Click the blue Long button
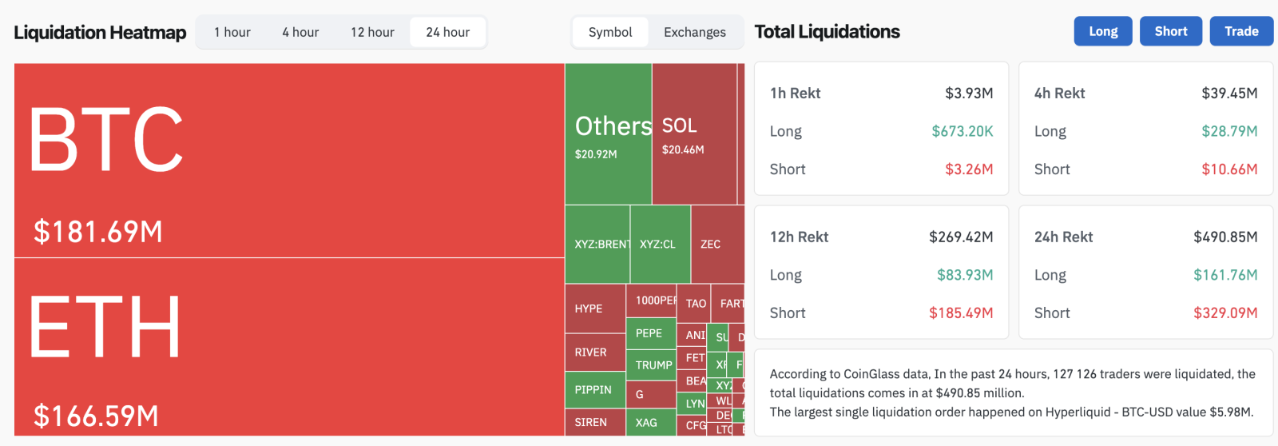 [1102, 31]
